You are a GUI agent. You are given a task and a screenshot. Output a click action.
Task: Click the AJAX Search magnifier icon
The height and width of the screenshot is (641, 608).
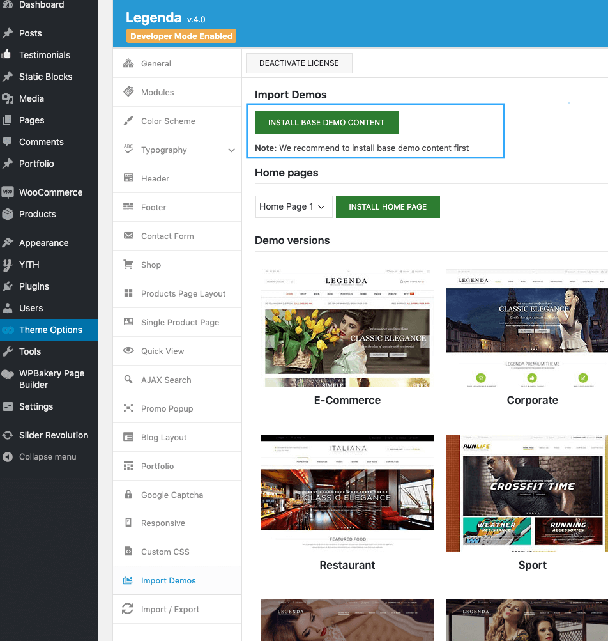pos(128,380)
